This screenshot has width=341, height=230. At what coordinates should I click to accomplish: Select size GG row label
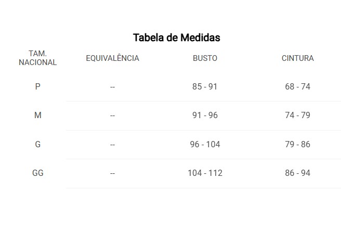(37, 173)
